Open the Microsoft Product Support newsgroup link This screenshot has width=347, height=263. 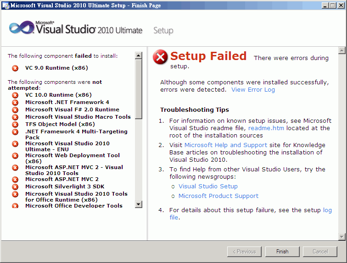(x=218, y=196)
